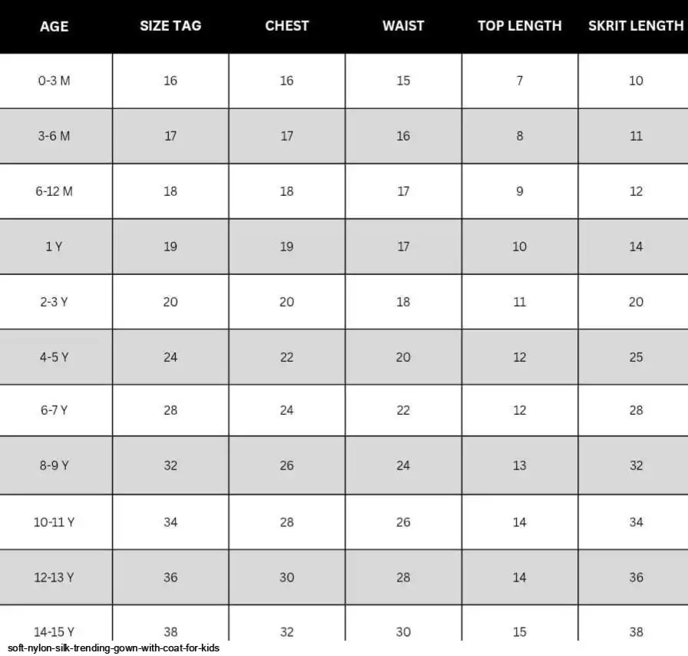Click skirt length 25 in 4-5 Y row
The image size is (688, 656).
pyautogui.click(x=636, y=357)
